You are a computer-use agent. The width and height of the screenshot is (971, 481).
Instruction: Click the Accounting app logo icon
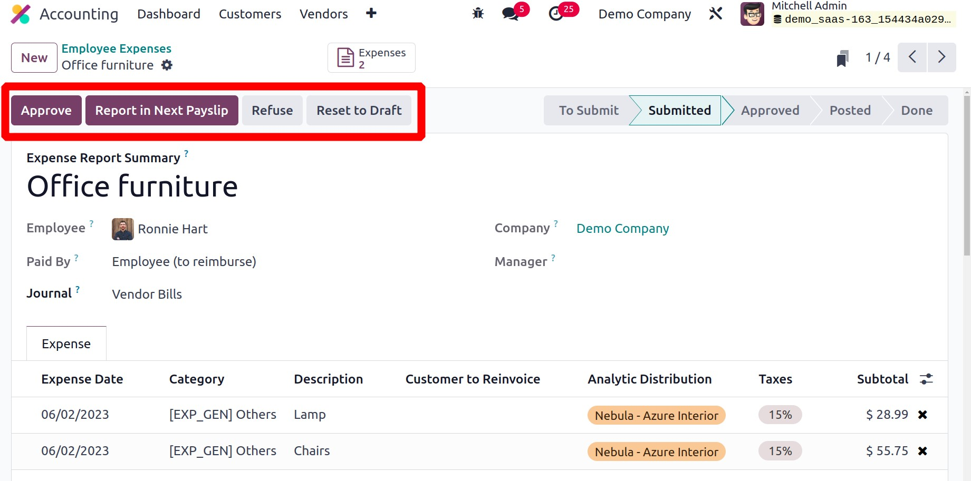pos(21,14)
